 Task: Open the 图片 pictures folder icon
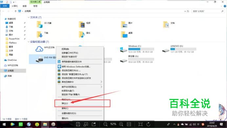(124, 24)
